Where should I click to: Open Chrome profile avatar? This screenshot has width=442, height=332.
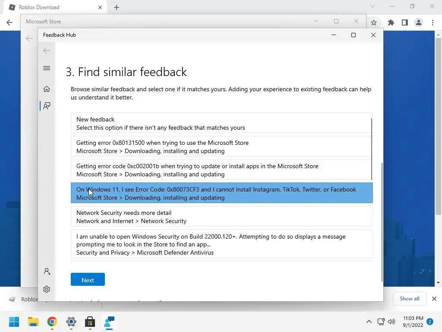[x=419, y=22]
